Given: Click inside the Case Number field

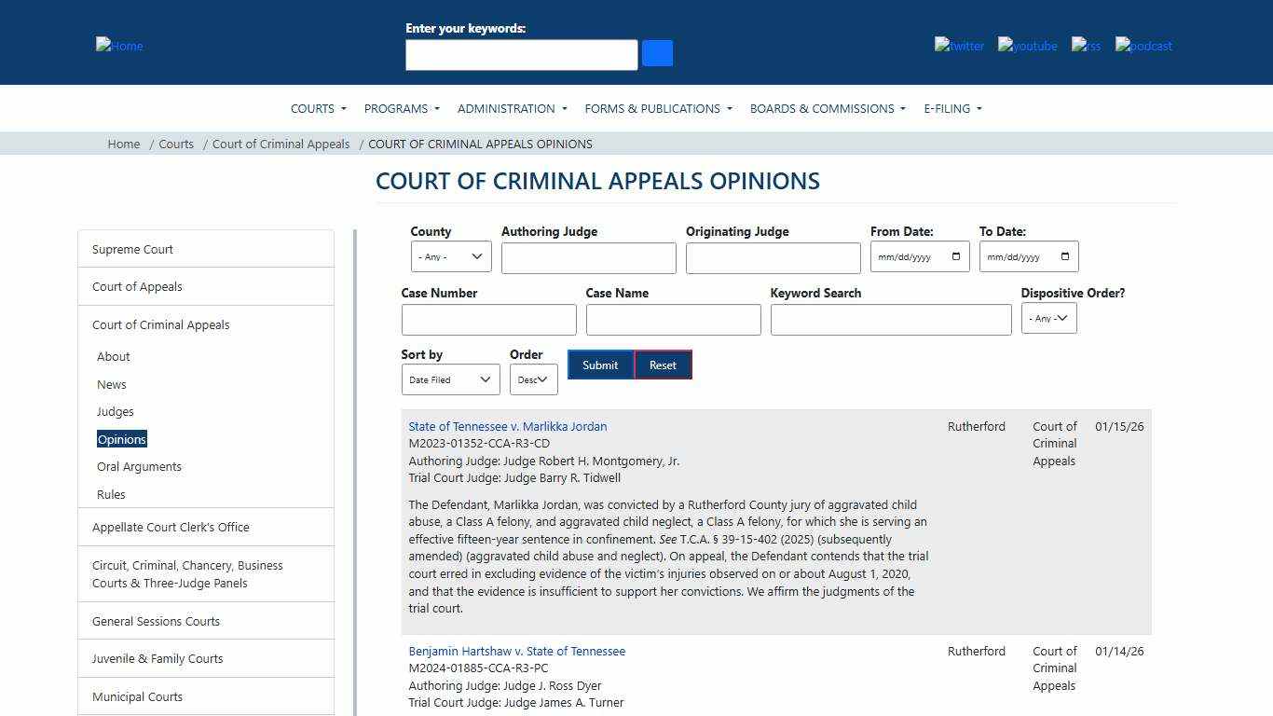Looking at the screenshot, I should (488, 319).
